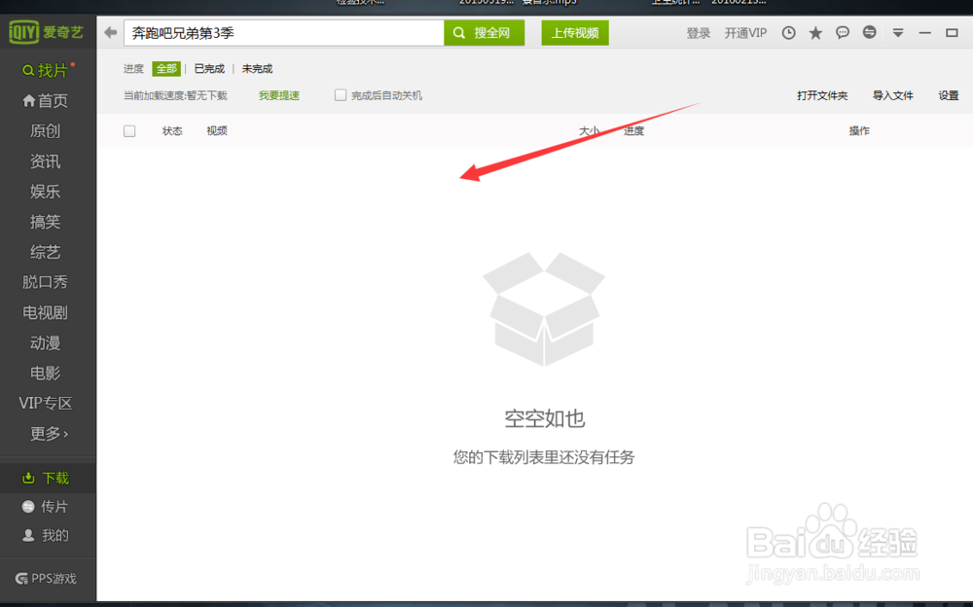Click the round skin icon in title bar
This screenshot has height=607, width=973.
coord(869,32)
